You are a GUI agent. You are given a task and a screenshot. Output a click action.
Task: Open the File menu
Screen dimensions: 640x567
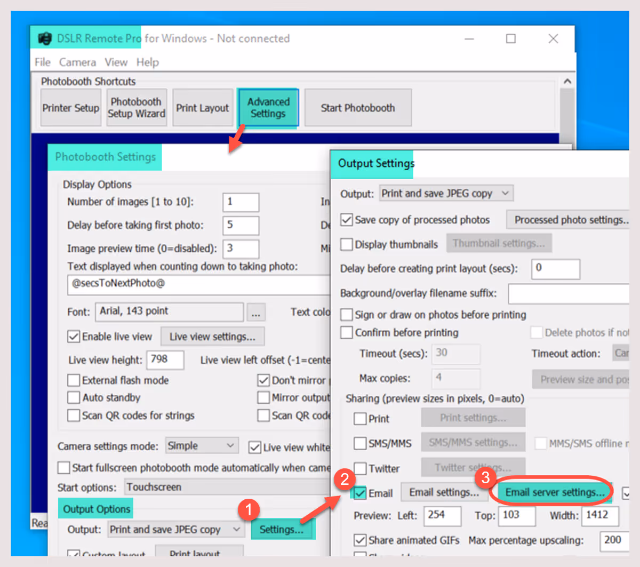coord(42,62)
